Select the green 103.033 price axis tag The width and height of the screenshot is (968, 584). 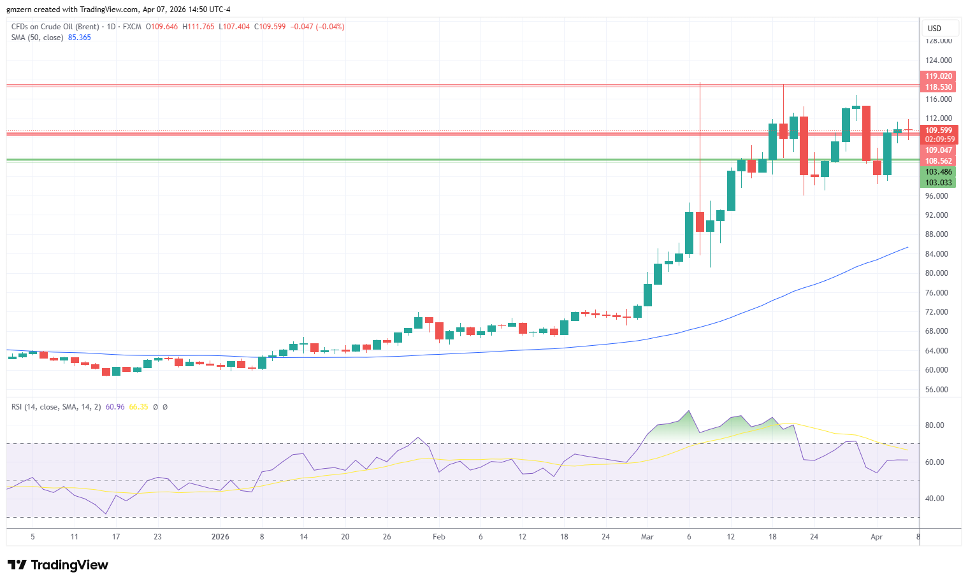939,183
